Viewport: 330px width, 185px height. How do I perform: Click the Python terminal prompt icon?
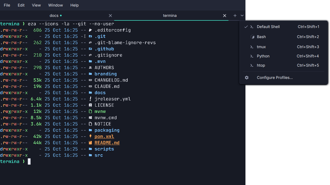252,56
